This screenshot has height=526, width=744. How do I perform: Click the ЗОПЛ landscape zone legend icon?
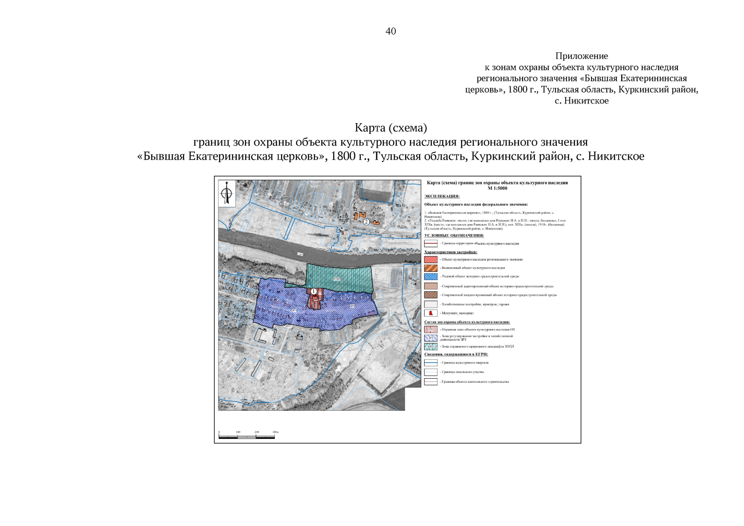[x=431, y=346]
